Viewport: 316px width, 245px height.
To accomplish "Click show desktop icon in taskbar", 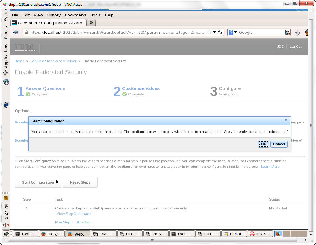I will pos(6,234).
